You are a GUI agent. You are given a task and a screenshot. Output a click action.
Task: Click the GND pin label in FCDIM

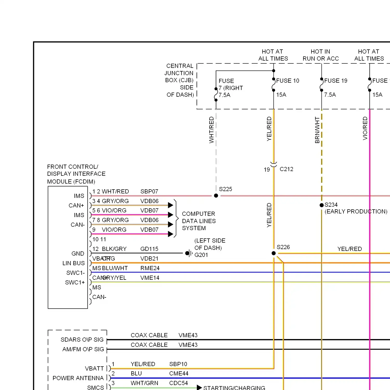tap(78, 253)
